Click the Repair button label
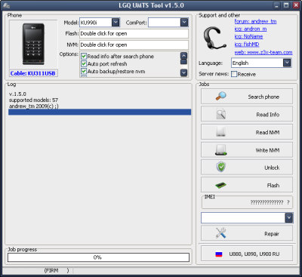This screenshot has height=277, width=302. 272,234
